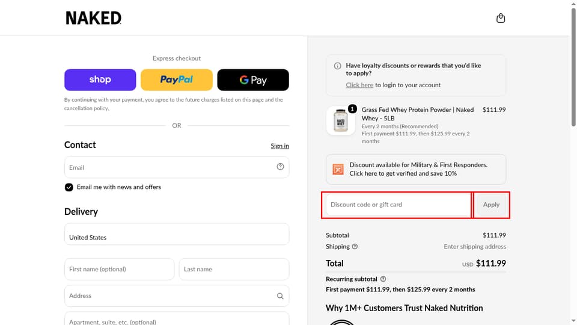Click the address search magnifier icon
577x325 pixels.
point(280,296)
